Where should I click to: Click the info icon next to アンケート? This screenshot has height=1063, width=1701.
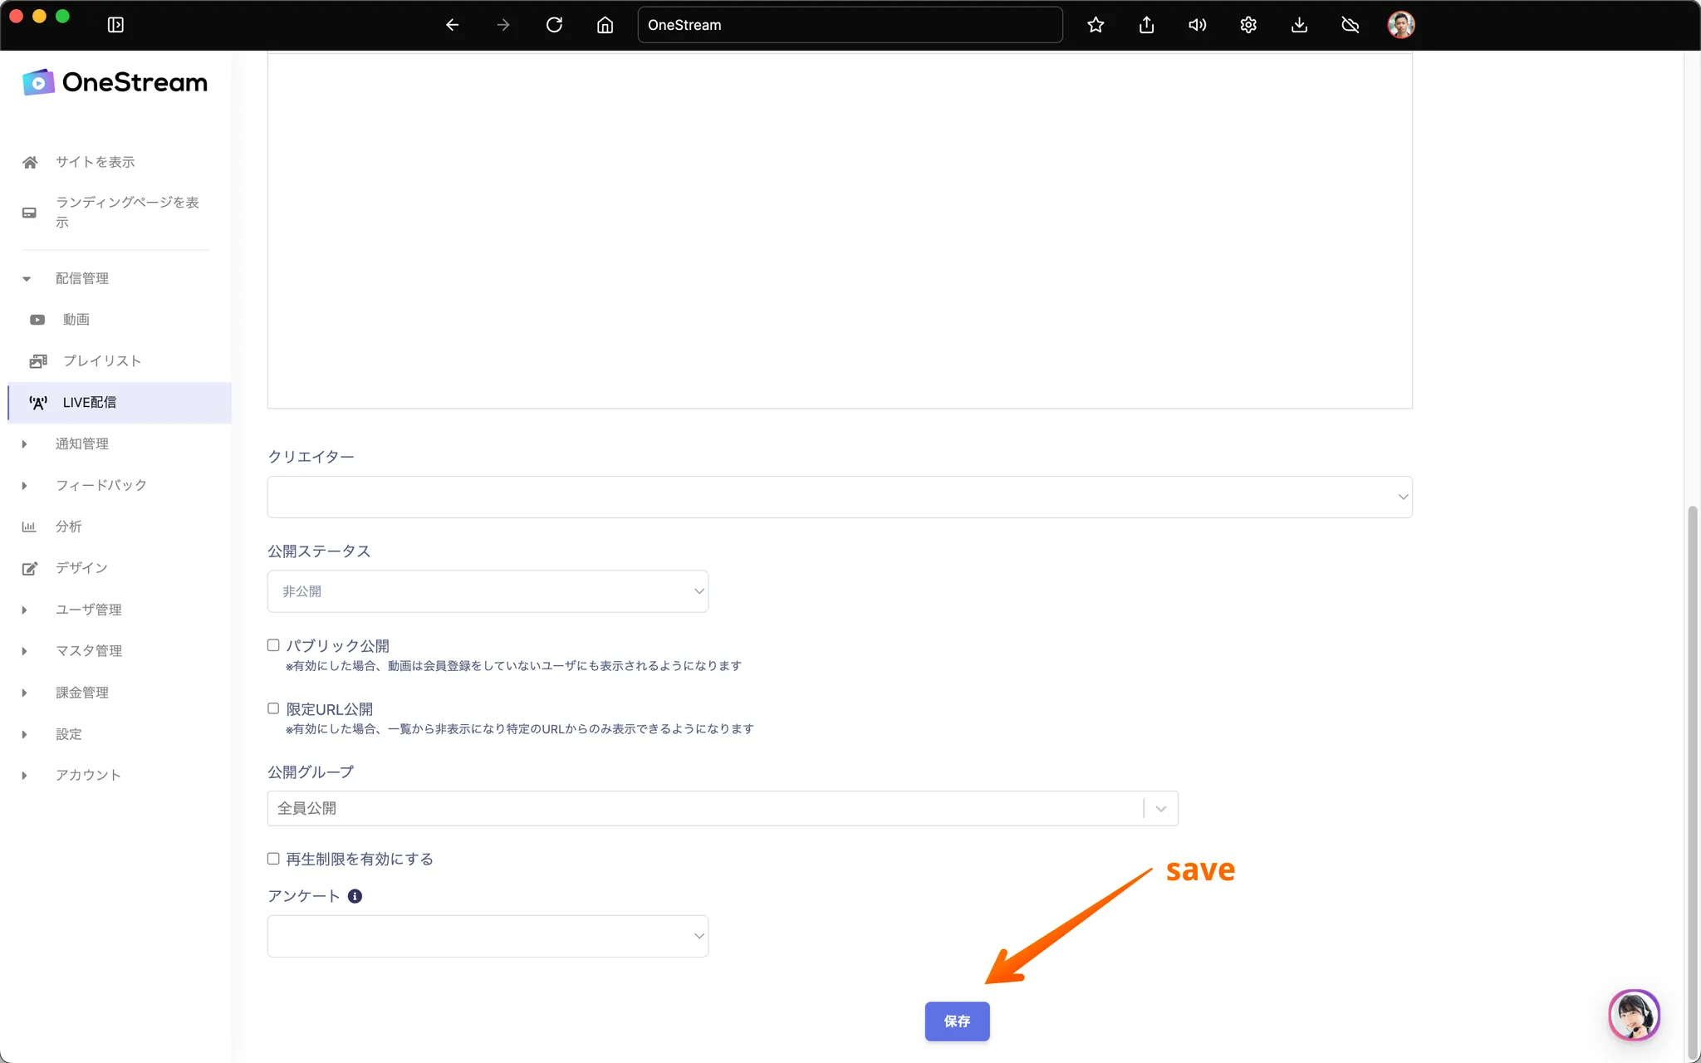355,896
